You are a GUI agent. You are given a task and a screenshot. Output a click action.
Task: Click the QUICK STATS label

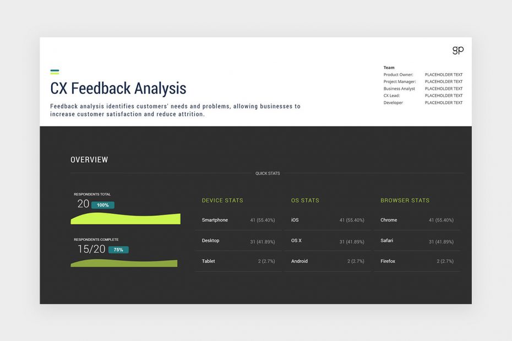pyautogui.click(x=268, y=173)
